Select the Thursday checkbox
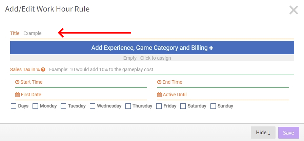The image size is (304, 141). [128, 106]
